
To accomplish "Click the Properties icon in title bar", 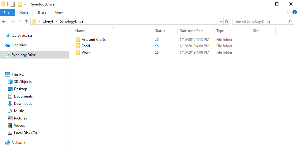I will pyautogui.click(x=13, y=4).
